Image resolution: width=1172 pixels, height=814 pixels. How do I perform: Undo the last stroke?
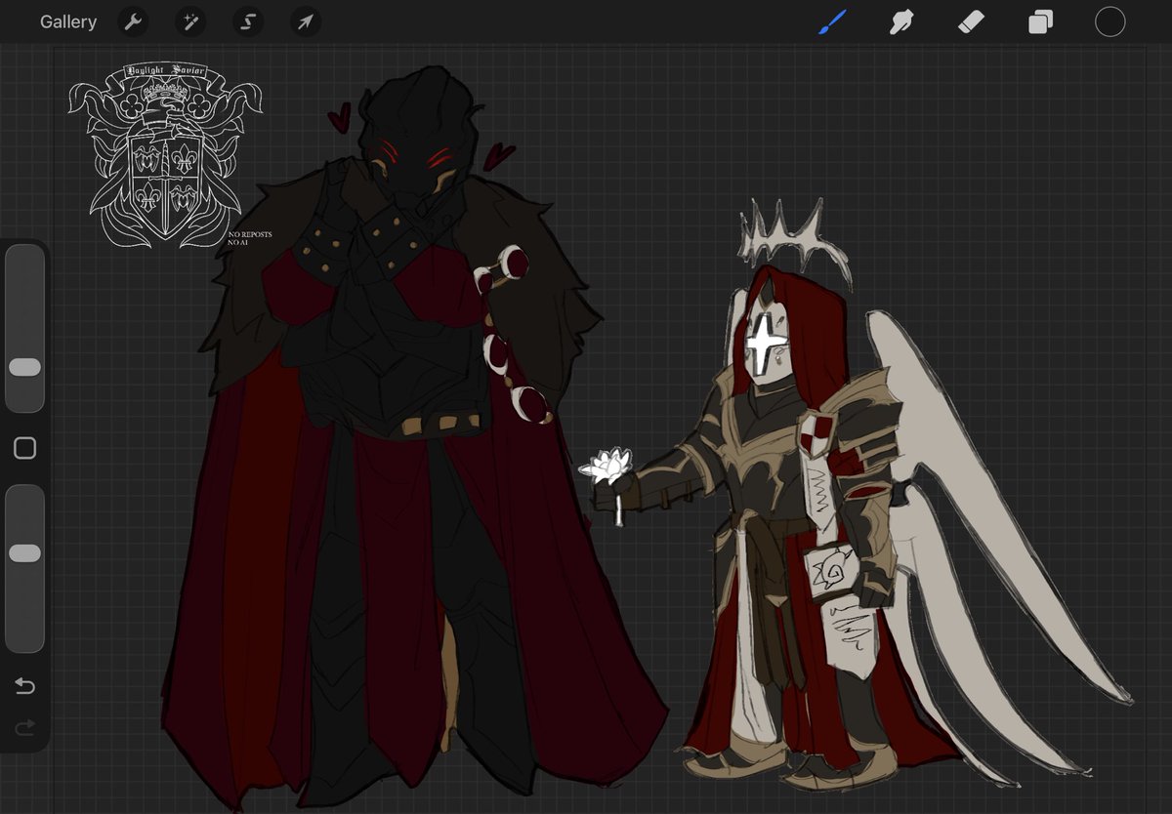click(x=25, y=687)
